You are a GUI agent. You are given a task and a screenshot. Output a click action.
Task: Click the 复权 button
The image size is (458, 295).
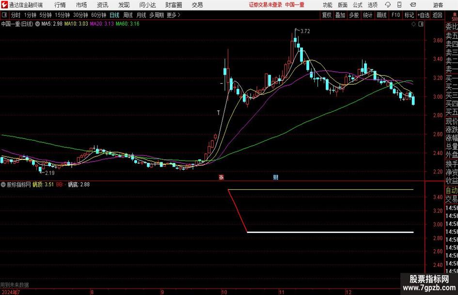tap(327, 15)
